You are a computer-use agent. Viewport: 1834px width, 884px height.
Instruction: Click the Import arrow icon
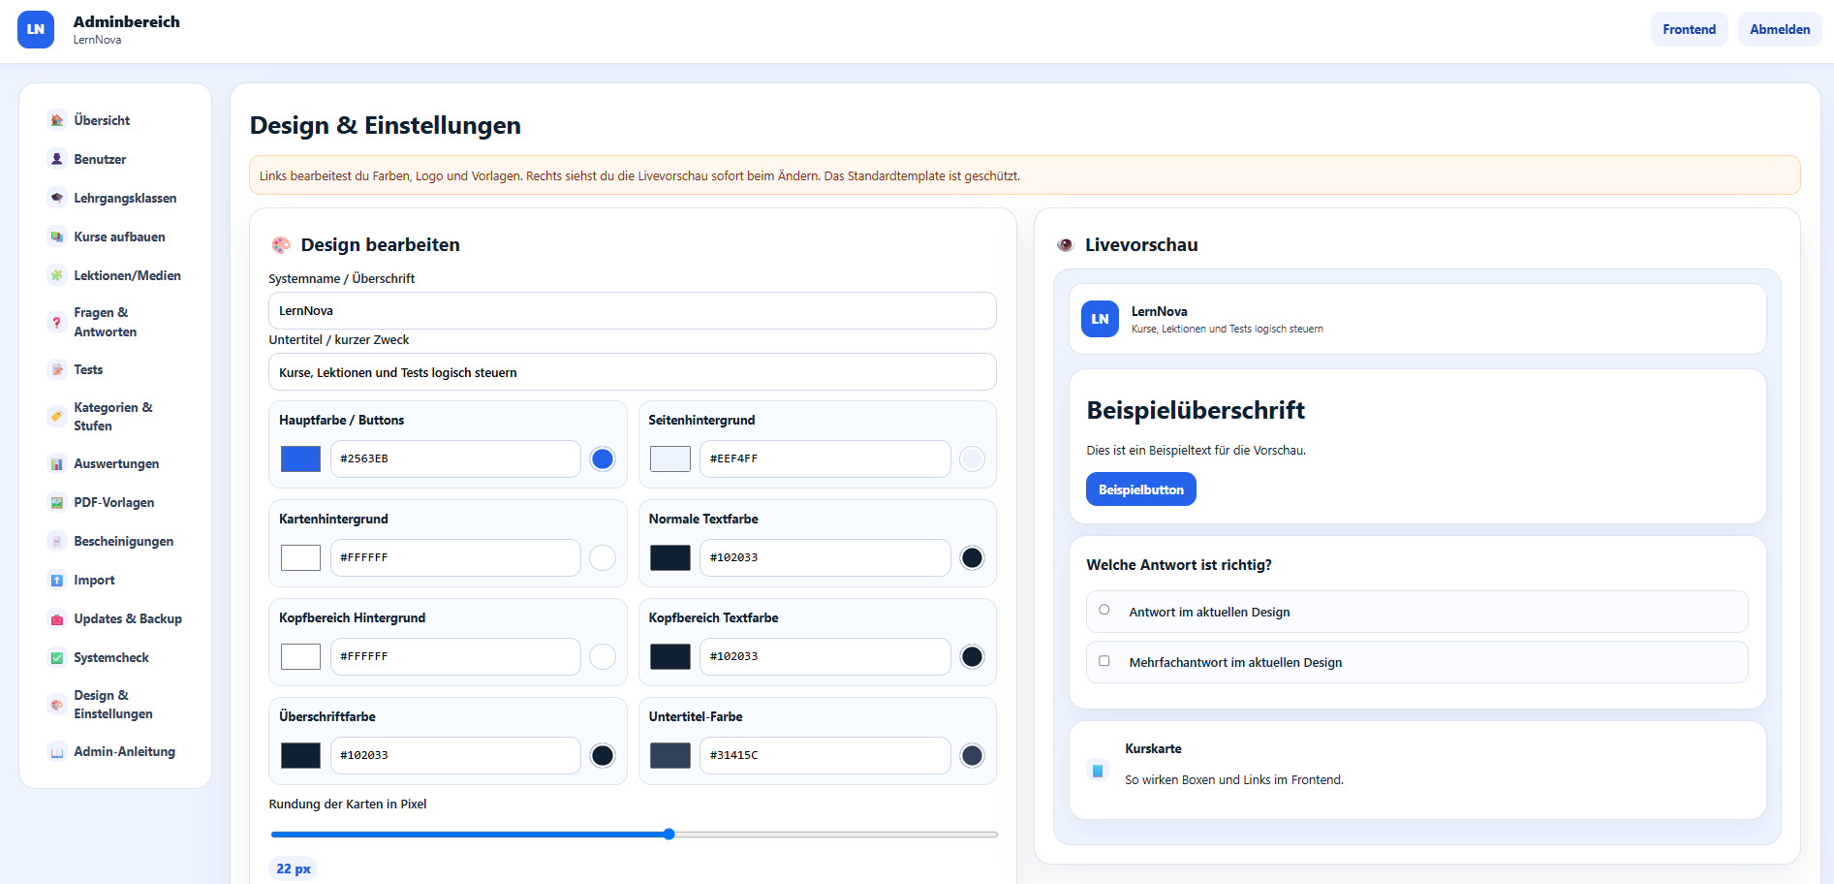pyautogui.click(x=57, y=580)
